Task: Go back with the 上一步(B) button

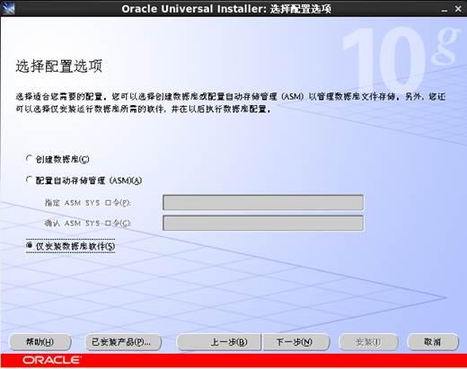Action: coord(219,342)
